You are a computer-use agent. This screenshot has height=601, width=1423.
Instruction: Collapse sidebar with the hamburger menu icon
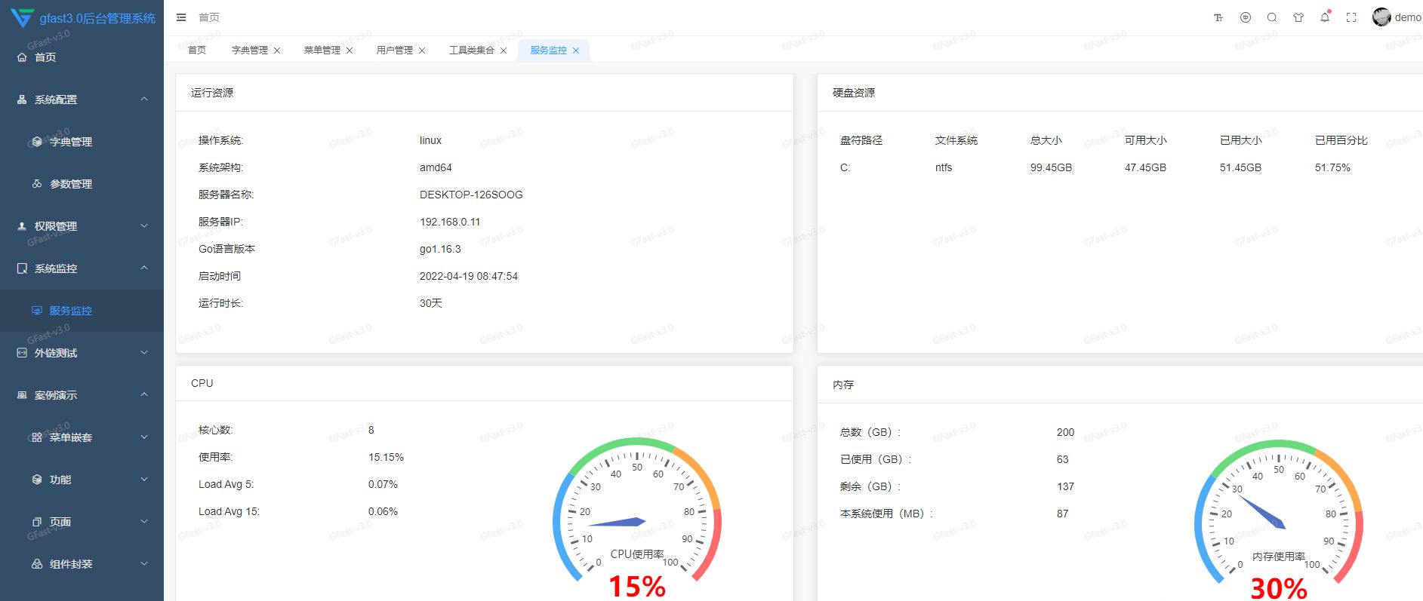(x=181, y=17)
